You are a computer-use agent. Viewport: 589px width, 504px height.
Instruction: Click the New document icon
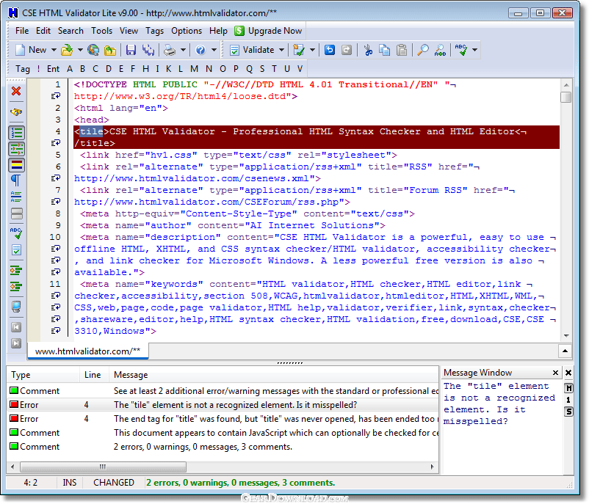[x=21, y=50]
